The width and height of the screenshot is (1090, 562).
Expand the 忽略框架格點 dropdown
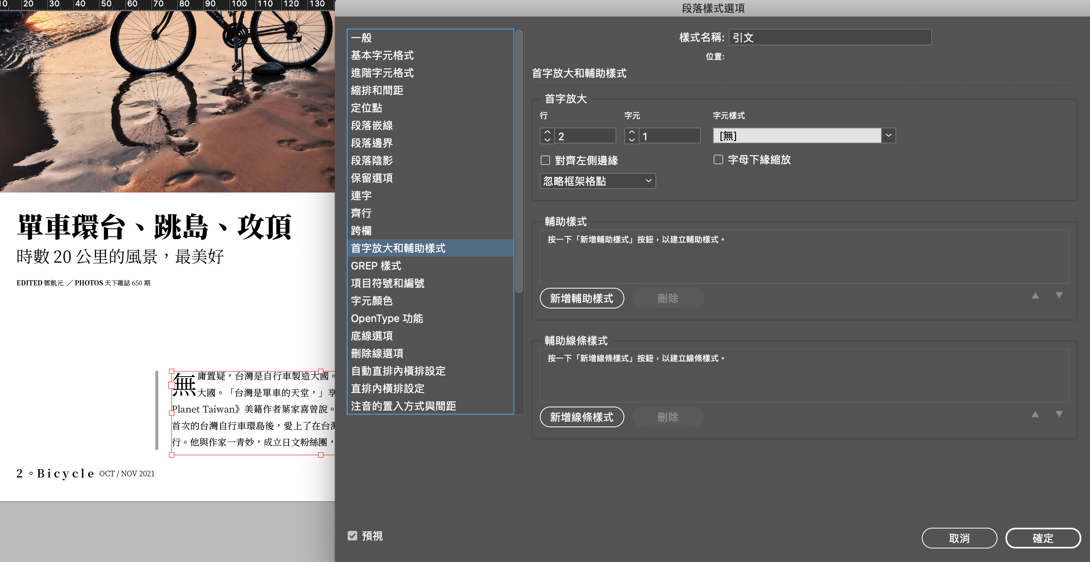(x=598, y=181)
